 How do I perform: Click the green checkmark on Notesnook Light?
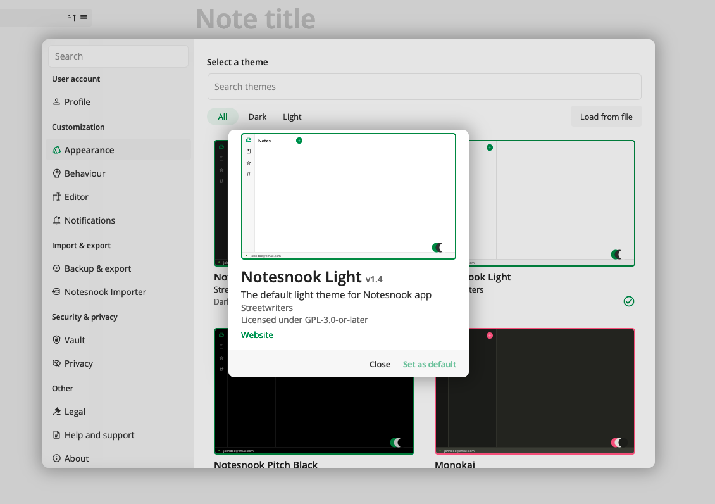point(628,301)
